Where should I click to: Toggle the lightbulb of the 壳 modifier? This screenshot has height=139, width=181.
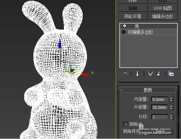[125, 26]
